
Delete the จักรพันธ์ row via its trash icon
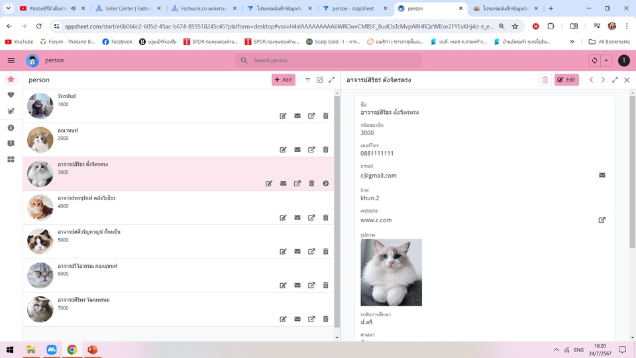tap(326, 116)
